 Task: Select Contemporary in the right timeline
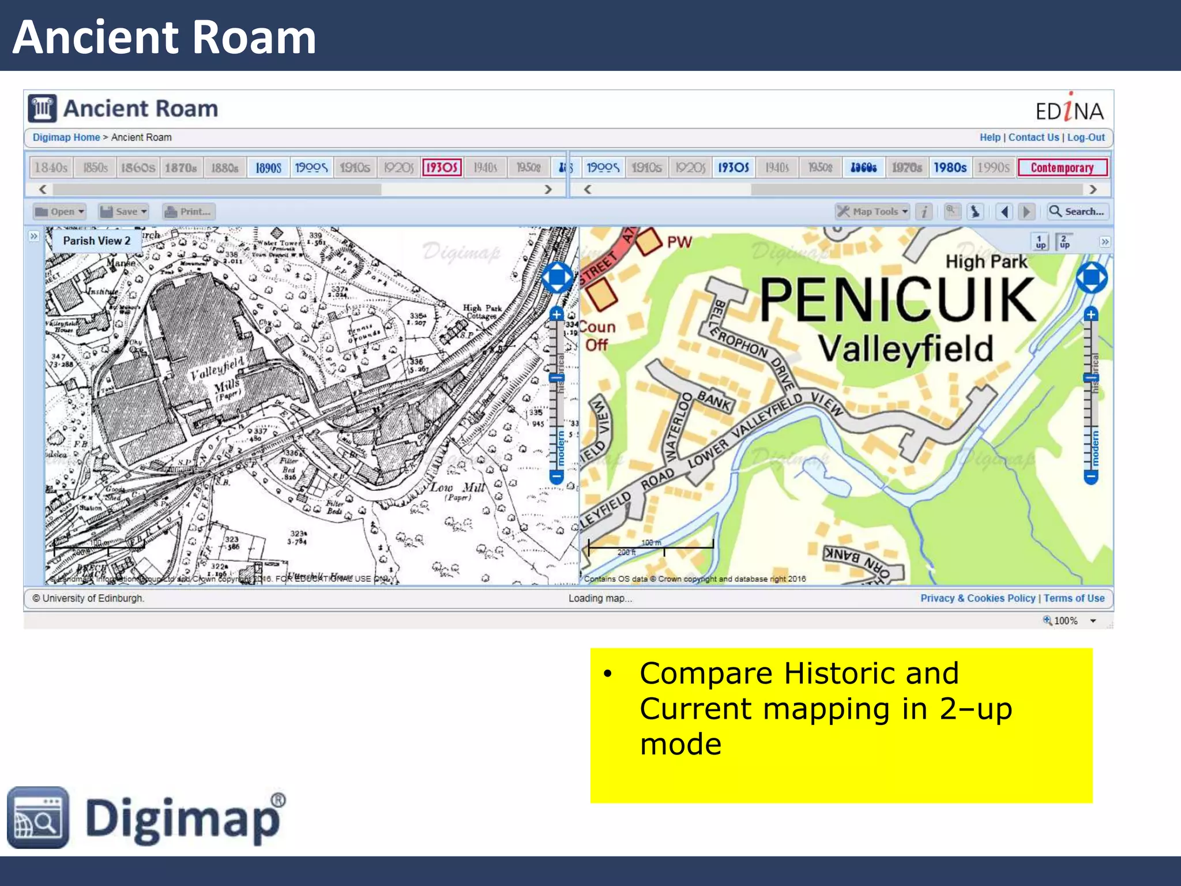[1062, 168]
